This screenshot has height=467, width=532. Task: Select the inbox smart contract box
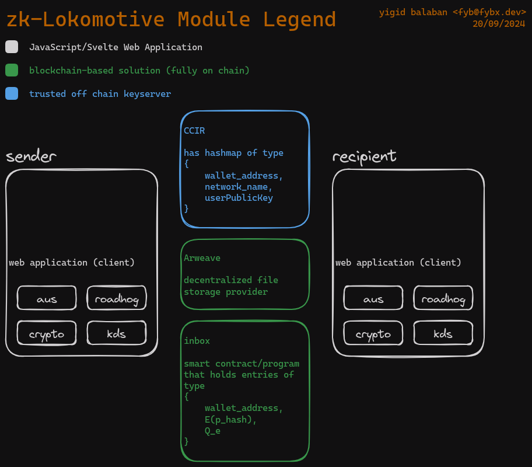[245, 391]
